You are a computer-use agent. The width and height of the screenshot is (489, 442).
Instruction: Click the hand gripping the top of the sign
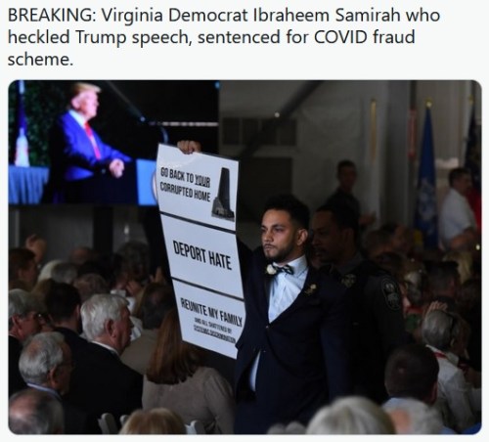point(189,147)
